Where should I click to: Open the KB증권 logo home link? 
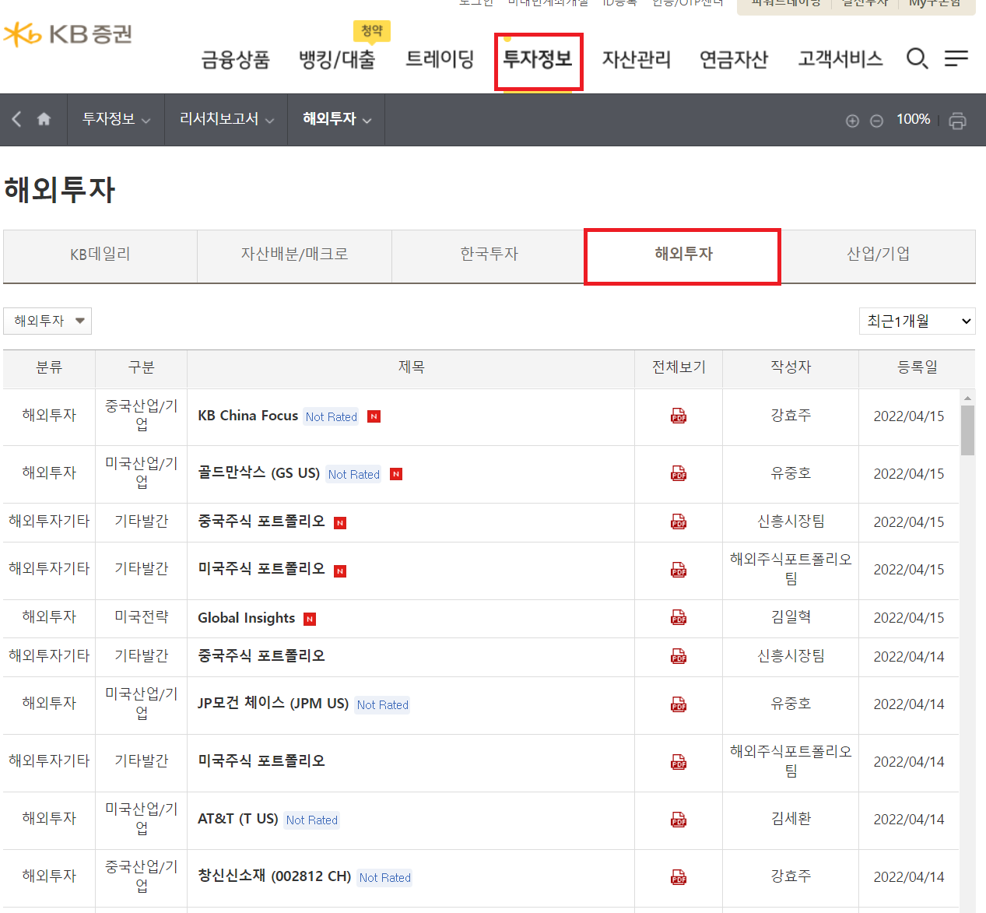(x=68, y=34)
